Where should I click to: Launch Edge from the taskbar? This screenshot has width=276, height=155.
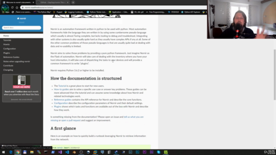[x=11, y=152]
